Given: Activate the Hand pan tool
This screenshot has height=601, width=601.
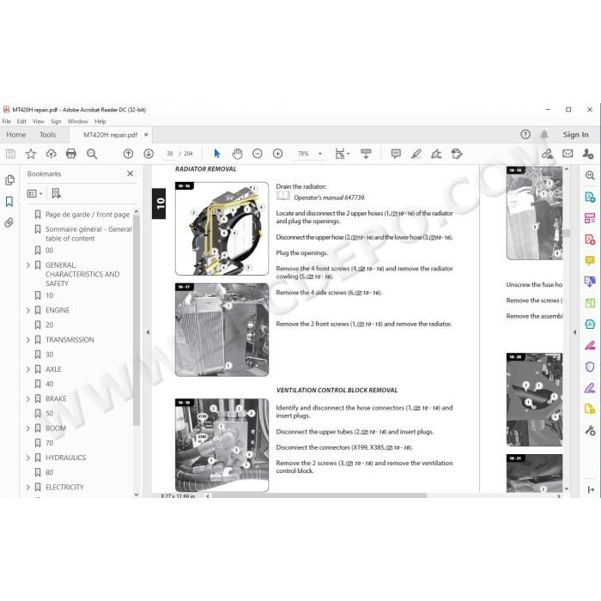Looking at the screenshot, I should (237, 154).
